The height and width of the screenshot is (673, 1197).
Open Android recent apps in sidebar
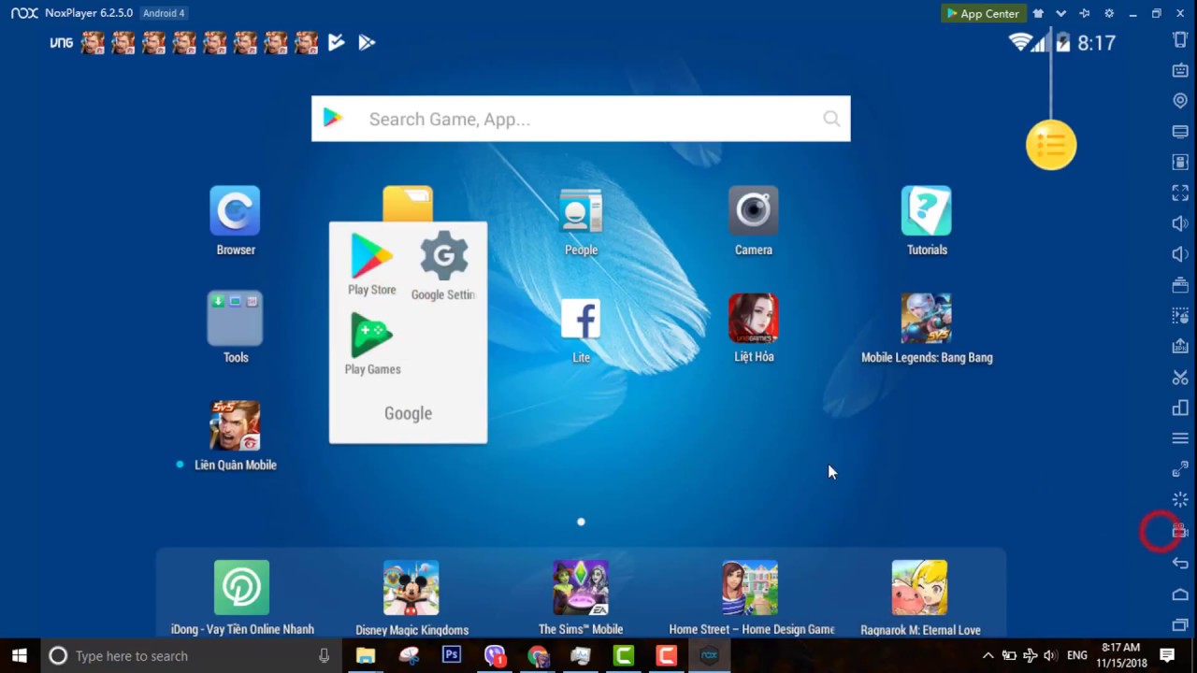coord(1180,624)
